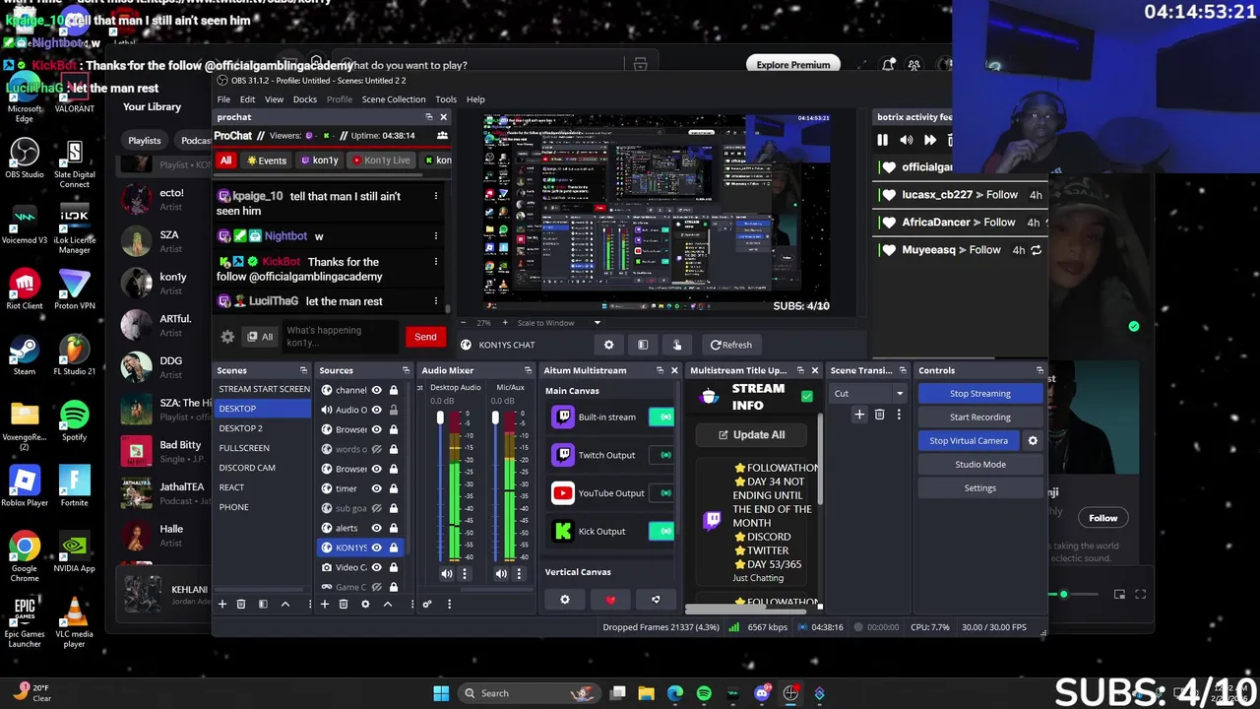This screenshot has width=1260, height=709.
Task: Remove scene transition with trash icon
Action: click(x=880, y=415)
